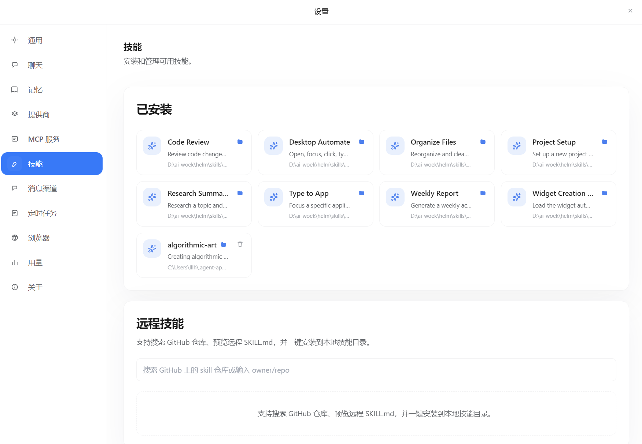Open folder icon on Widget Creation skill
The width and height of the screenshot is (642, 444).
[605, 193]
